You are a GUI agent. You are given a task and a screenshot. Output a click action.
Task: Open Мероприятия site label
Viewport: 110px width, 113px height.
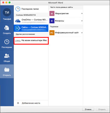62,13
